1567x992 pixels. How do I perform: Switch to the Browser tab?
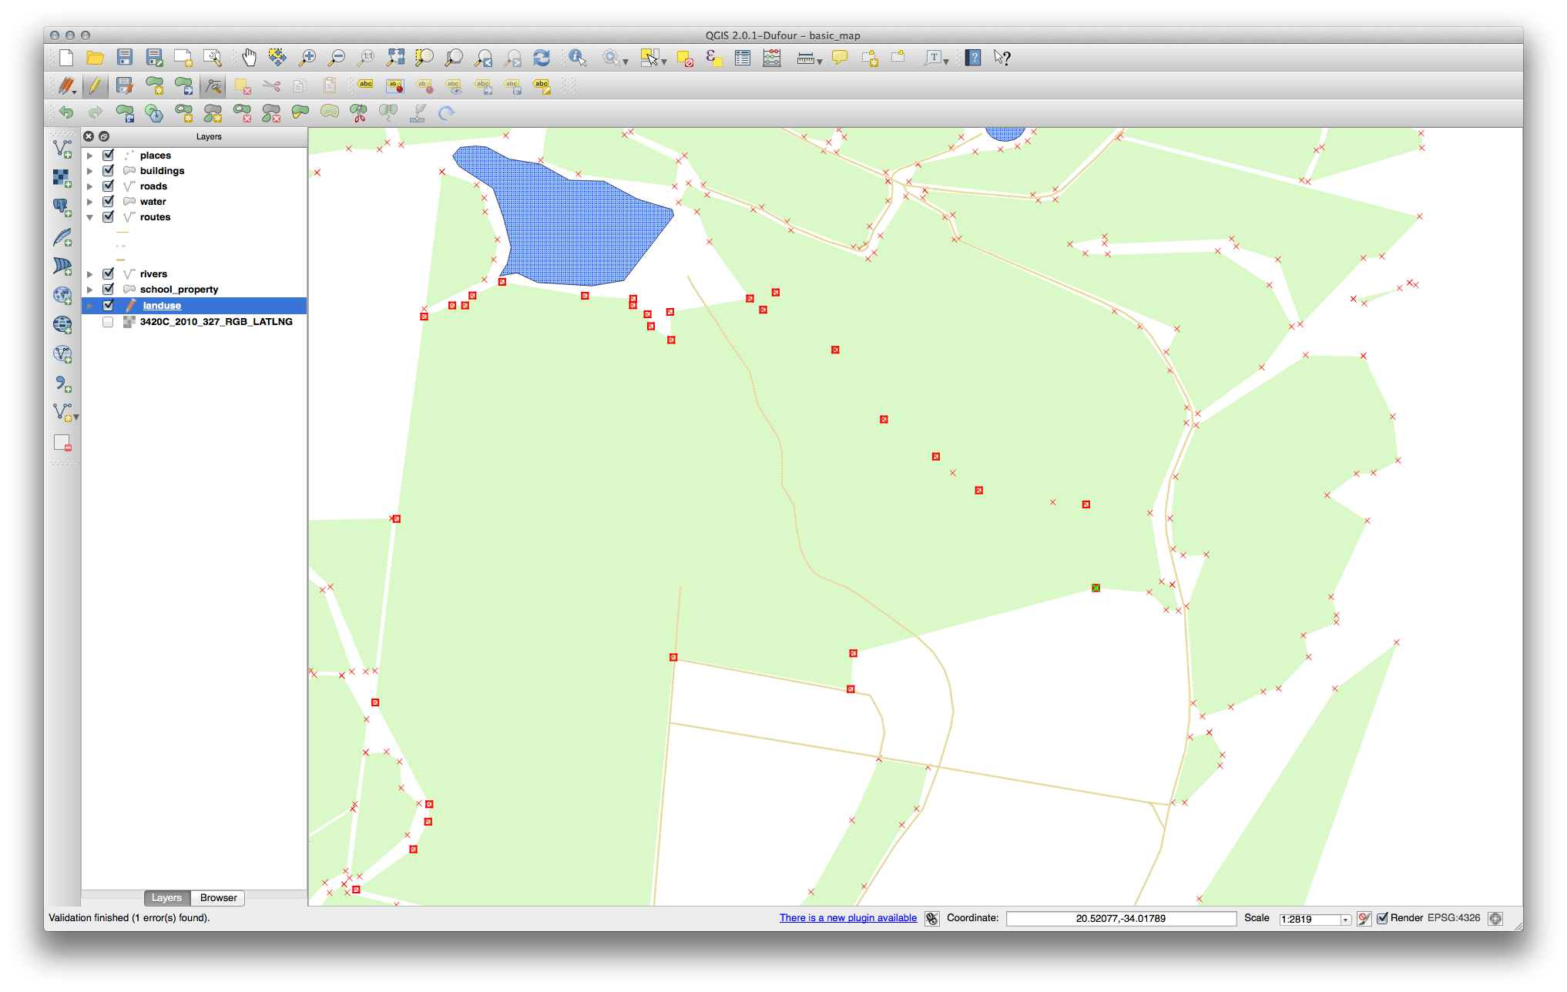coord(218,898)
